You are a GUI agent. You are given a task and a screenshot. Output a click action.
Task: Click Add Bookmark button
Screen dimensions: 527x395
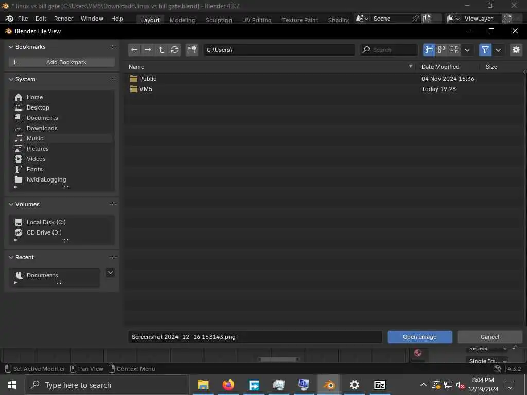(62, 62)
